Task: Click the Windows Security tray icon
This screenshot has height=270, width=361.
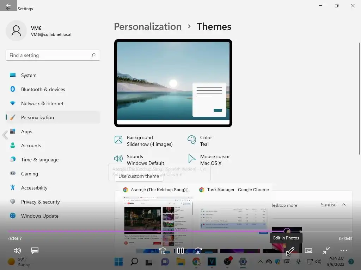Action: [x=278, y=262]
